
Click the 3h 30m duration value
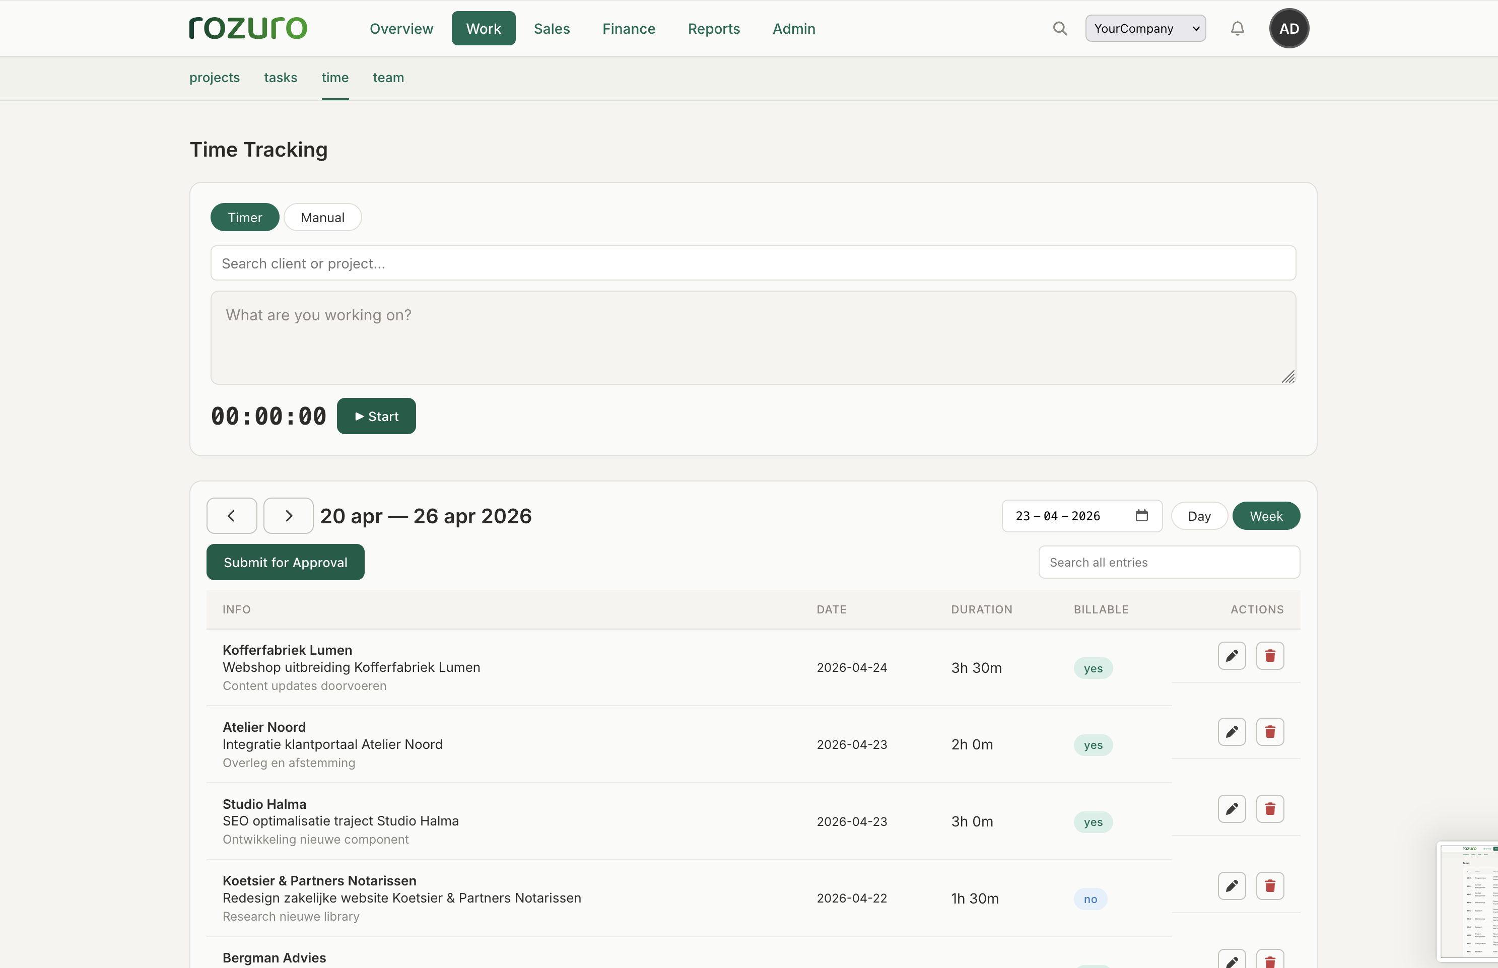[x=976, y=667]
